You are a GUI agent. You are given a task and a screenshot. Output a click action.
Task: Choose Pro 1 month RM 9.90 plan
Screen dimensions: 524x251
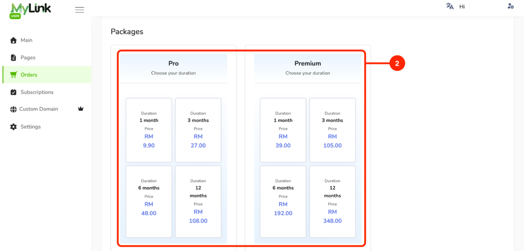click(149, 130)
